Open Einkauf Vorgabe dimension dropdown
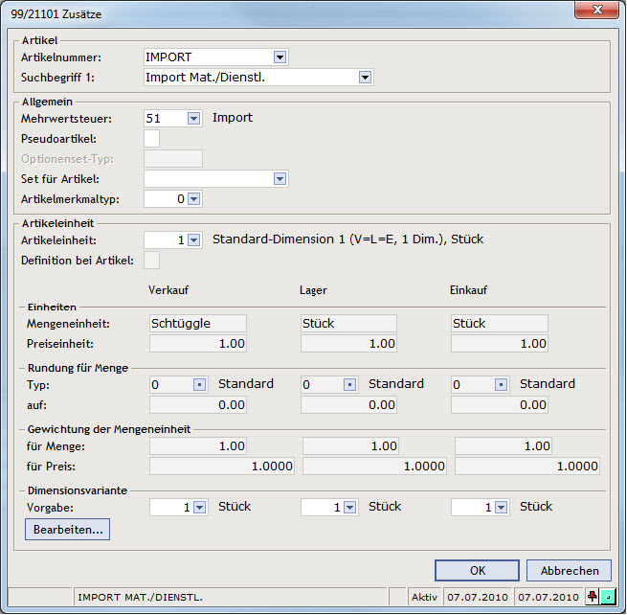The width and height of the screenshot is (627, 615). point(501,508)
